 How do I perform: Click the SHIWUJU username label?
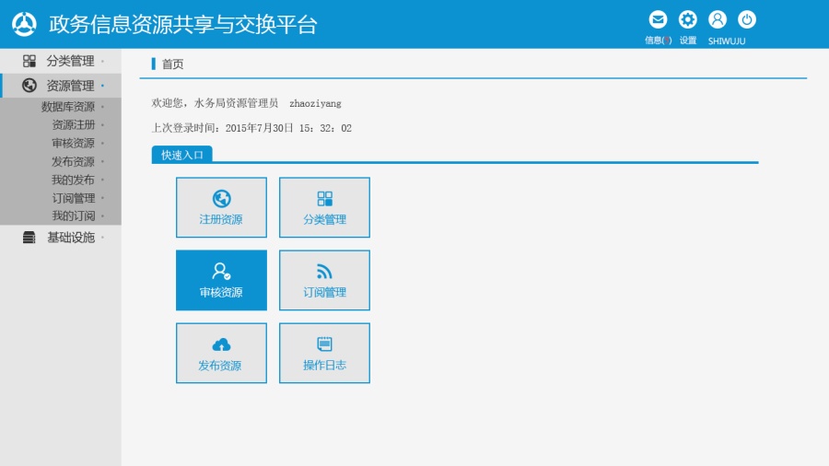[x=727, y=41]
